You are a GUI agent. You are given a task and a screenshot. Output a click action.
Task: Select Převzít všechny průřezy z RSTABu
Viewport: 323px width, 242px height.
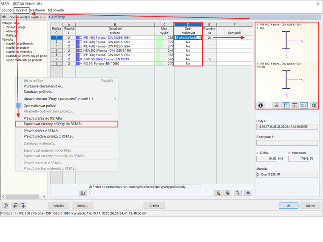(x=67, y=136)
